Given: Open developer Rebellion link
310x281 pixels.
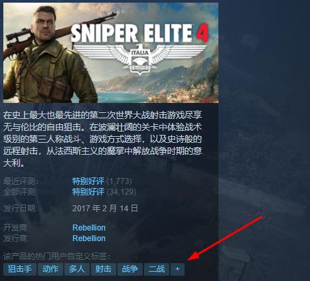Looking at the screenshot, I should (89, 228).
